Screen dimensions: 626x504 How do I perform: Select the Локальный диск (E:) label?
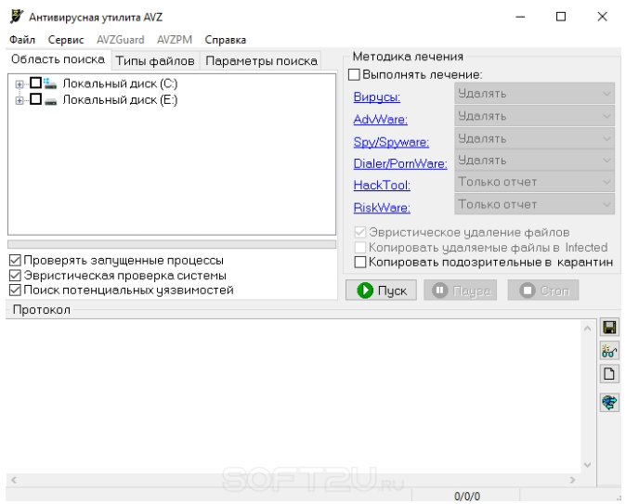[x=120, y=99]
